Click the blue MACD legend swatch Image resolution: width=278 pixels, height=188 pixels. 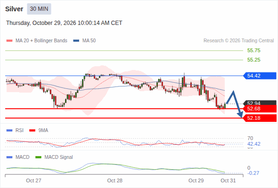pyautogui.click(x=9, y=157)
